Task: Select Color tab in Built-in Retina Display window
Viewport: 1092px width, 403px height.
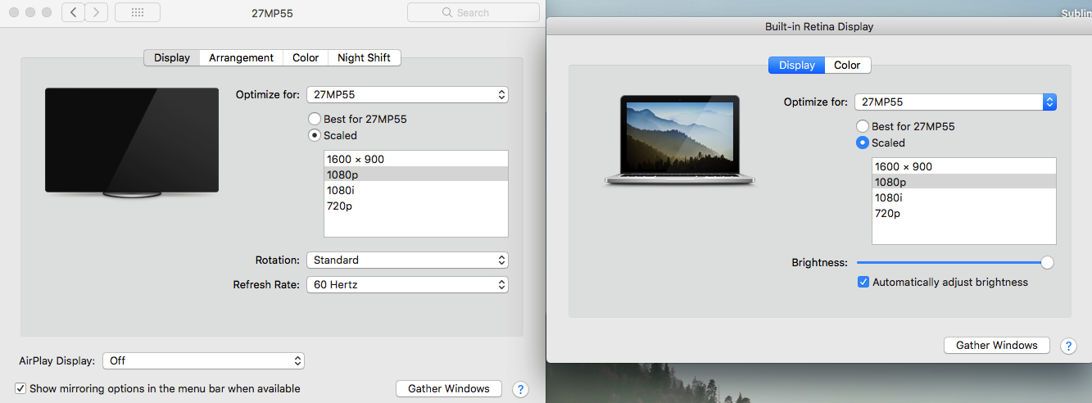Action: pyautogui.click(x=847, y=65)
